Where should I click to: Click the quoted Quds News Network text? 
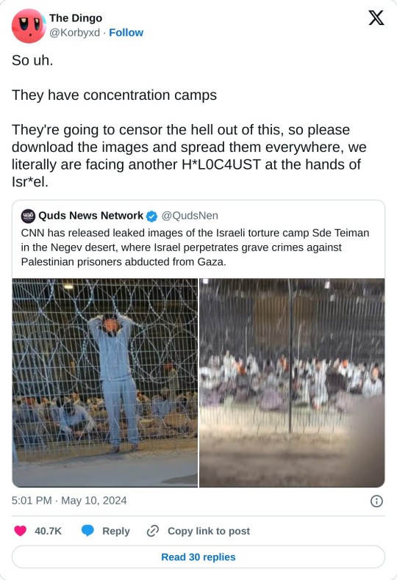[x=195, y=247]
